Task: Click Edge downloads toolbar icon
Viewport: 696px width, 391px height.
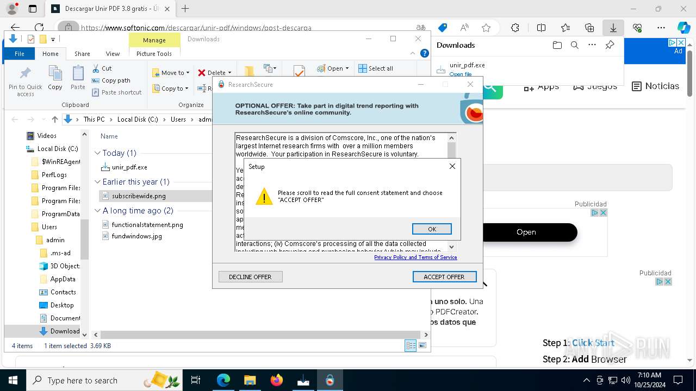Action: pyautogui.click(x=613, y=28)
